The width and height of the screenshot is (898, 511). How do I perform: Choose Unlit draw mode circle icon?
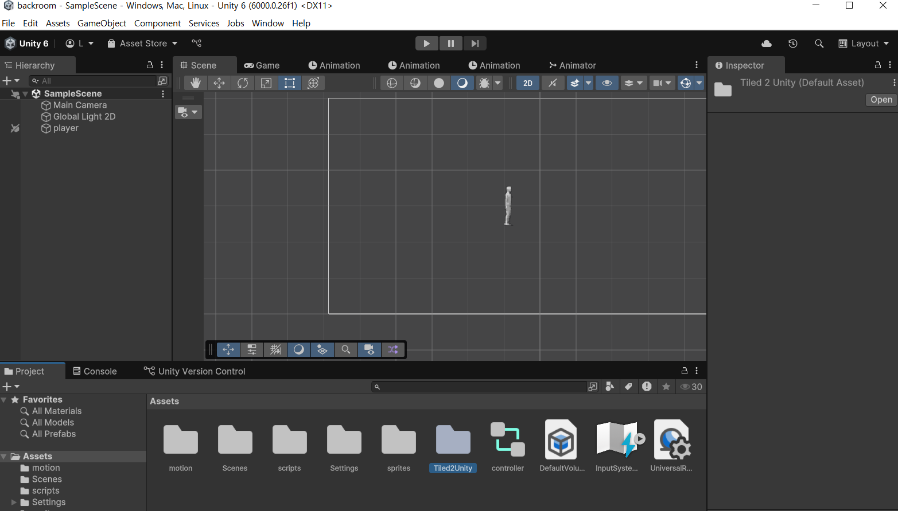click(x=439, y=83)
